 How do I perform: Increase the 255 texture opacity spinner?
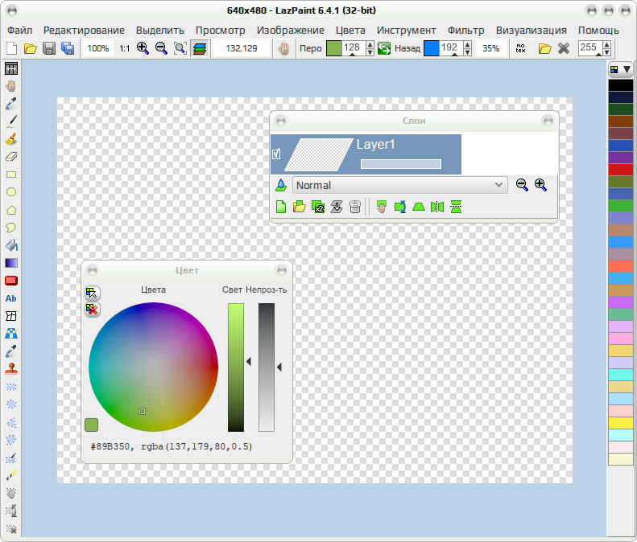[606, 44]
